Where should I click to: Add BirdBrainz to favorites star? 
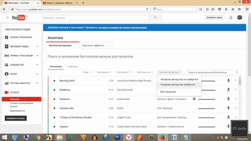(x=235, y=90)
